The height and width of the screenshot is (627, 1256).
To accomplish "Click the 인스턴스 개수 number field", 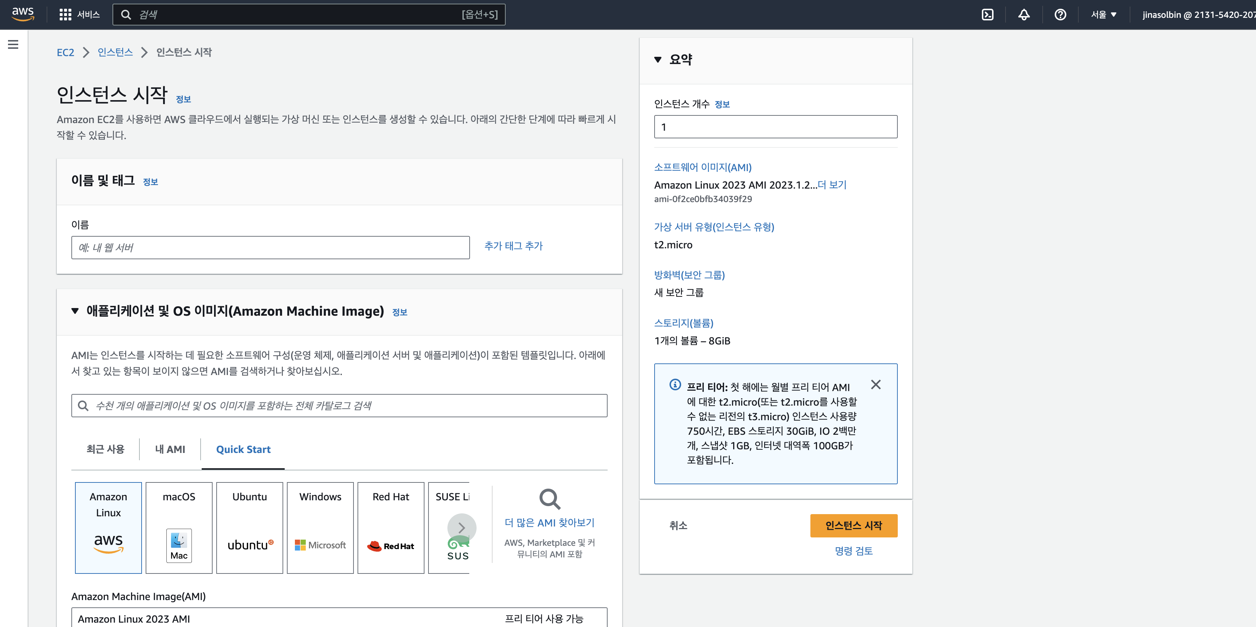I will 776,127.
